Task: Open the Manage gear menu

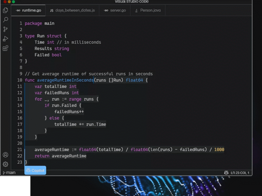Action: point(5,164)
